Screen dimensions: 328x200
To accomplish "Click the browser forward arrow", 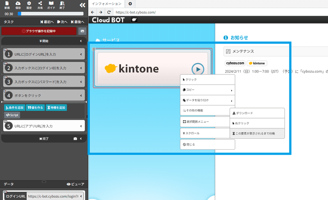I will tap(100, 12).
